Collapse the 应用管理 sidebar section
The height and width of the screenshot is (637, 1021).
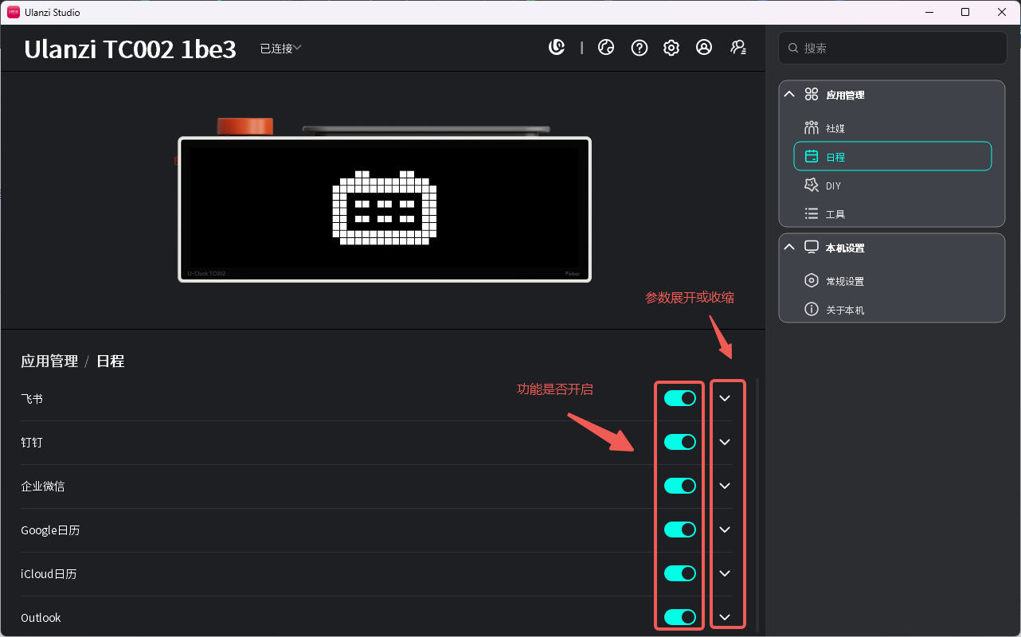click(789, 94)
